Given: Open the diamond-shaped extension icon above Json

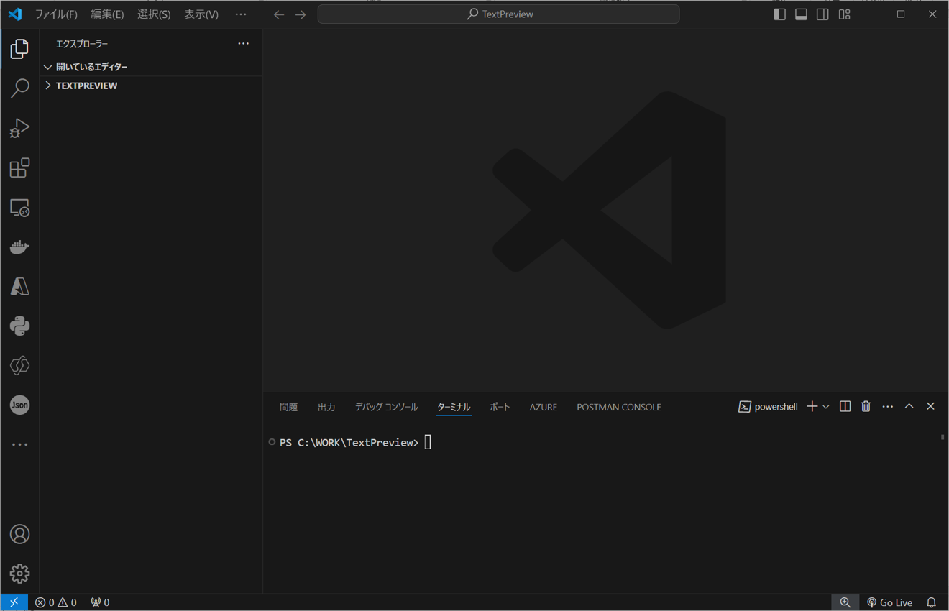Looking at the screenshot, I should [19, 365].
